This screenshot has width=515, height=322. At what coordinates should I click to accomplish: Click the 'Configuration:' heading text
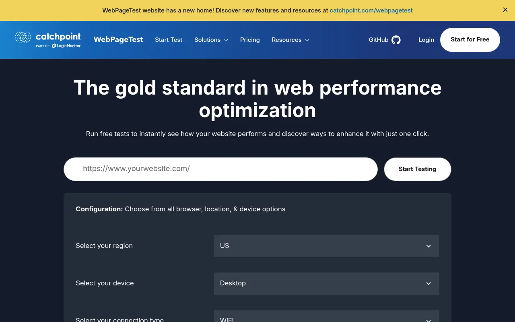click(99, 209)
